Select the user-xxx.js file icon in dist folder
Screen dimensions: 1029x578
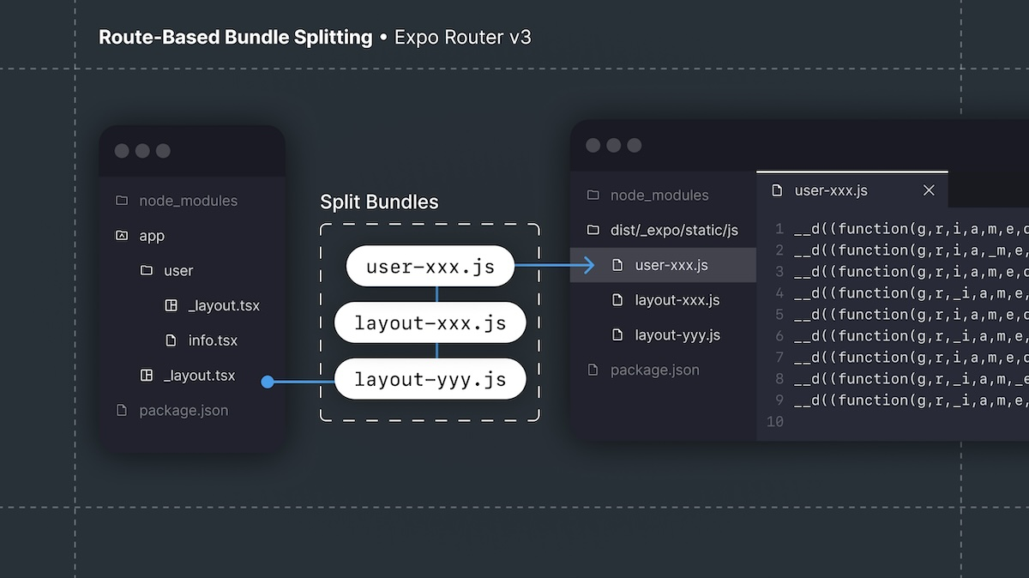click(x=619, y=265)
